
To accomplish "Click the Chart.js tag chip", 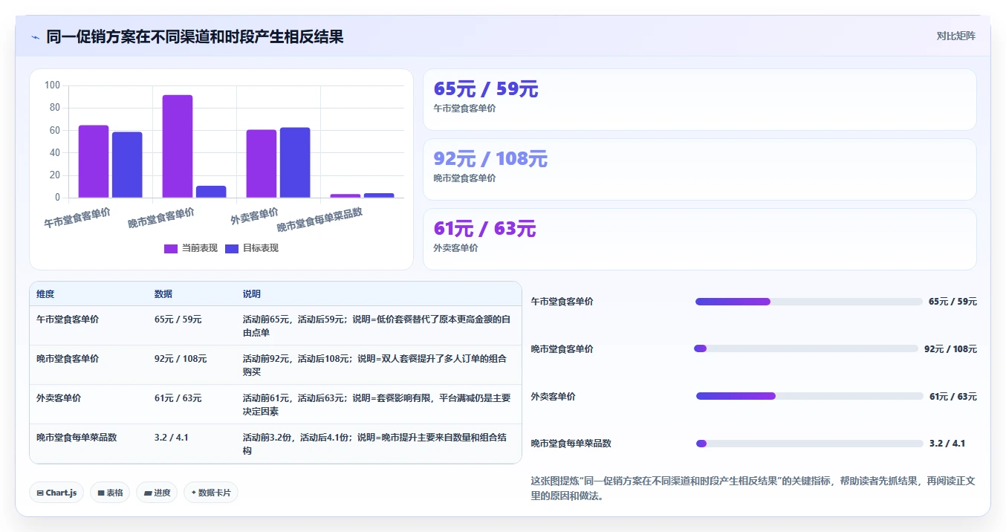I will pyautogui.click(x=56, y=493).
